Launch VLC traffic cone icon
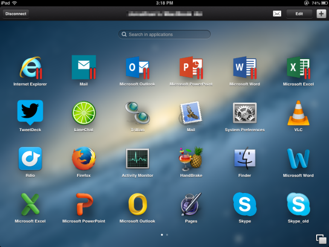This screenshot has height=247, width=329. point(298,113)
